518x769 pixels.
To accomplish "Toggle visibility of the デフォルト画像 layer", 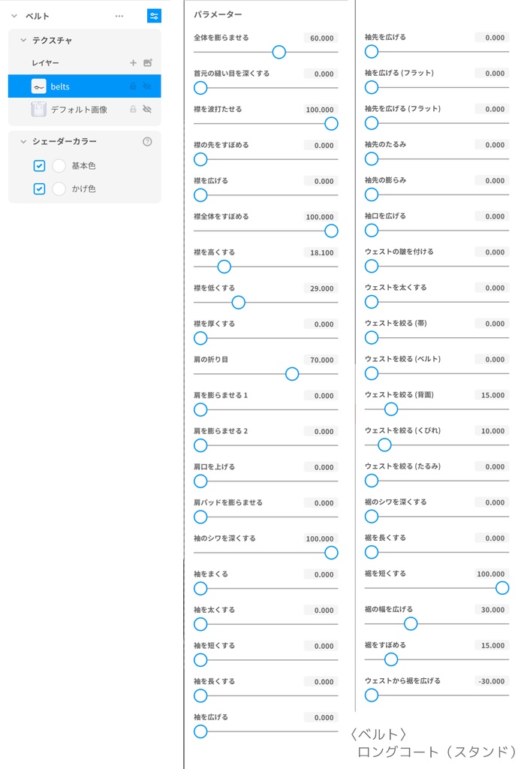I will coord(148,109).
